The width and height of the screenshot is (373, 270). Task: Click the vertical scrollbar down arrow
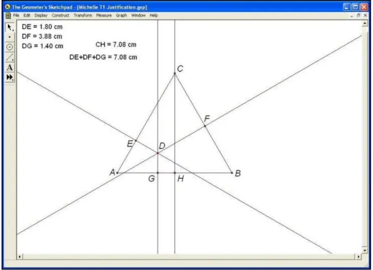365,250
